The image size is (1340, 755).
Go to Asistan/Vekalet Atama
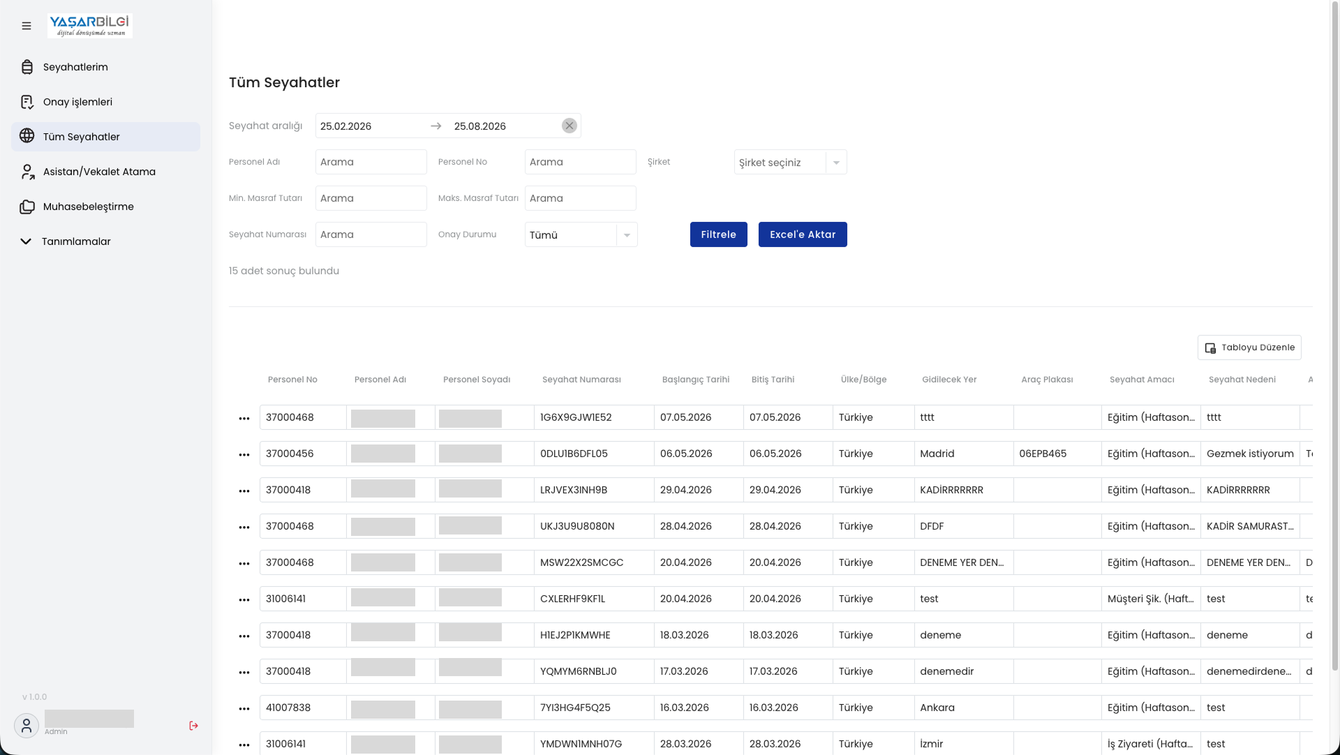coord(105,172)
